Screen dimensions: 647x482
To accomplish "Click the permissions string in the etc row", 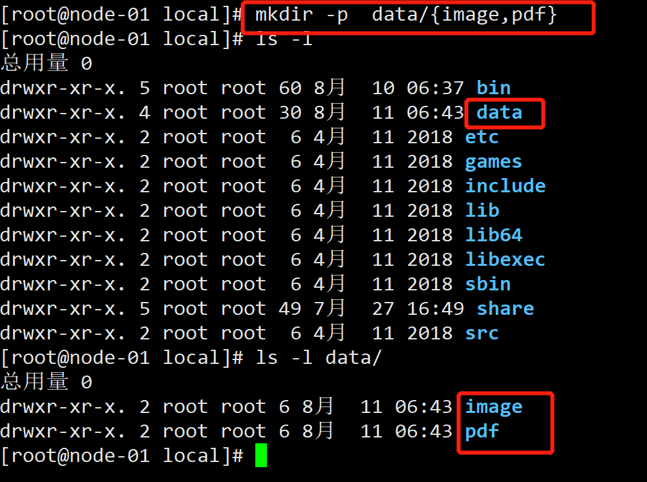I will 62,137.
